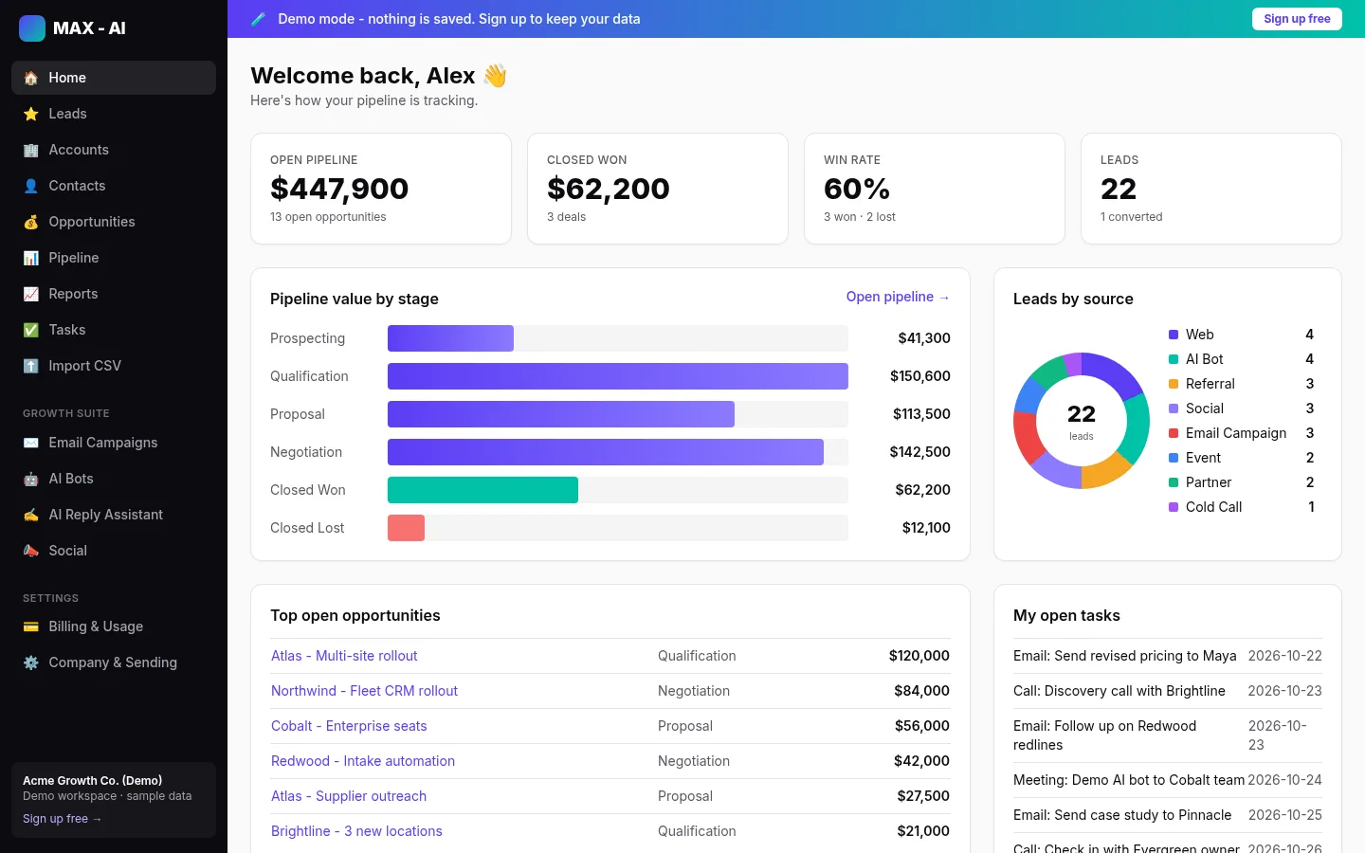Image resolution: width=1365 pixels, height=853 pixels.
Task: Click the Billing & Usage card icon
Action: [31, 626]
